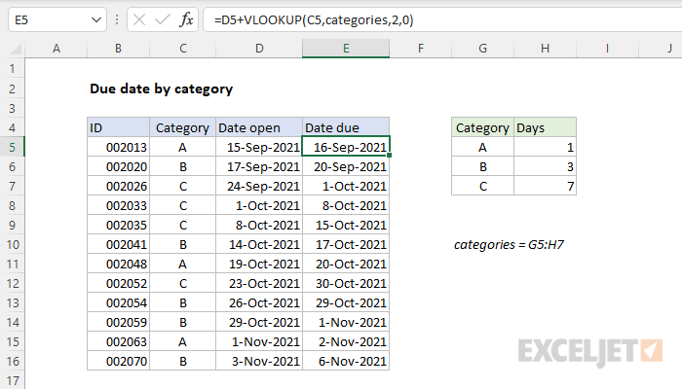Click date due cell 20-Sep-2021
This screenshot has width=682, height=389.
click(x=346, y=166)
